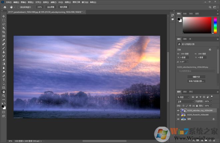Select the Clone Stamp tool
The width and height of the screenshot is (220, 143).
[4, 52]
